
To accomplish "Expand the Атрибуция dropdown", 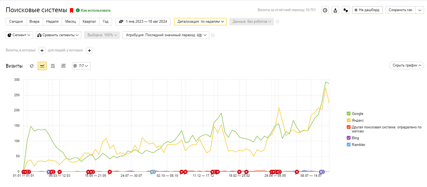I will pyautogui.click(x=166, y=35).
